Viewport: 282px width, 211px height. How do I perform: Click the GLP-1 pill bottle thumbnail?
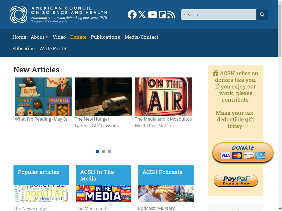coord(104,96)
